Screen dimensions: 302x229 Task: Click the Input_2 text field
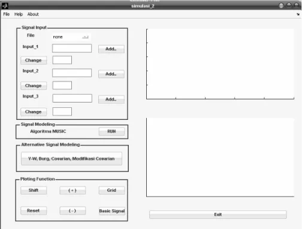click(72, 73)
